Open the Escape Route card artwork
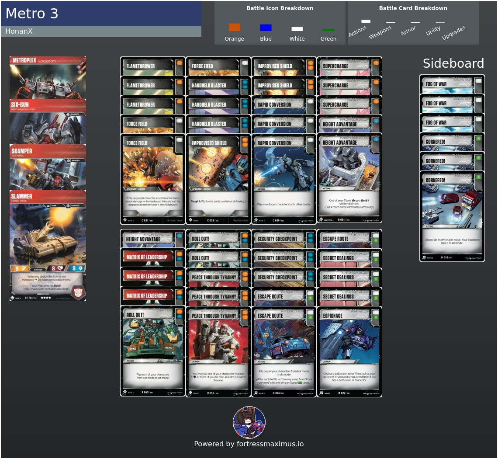This screenshot has width=498, height=459. 284,340
